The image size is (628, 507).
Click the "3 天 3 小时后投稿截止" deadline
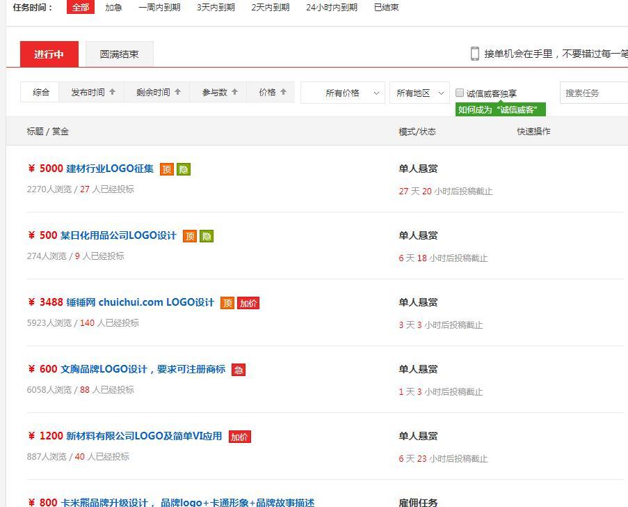click(440, 325)
